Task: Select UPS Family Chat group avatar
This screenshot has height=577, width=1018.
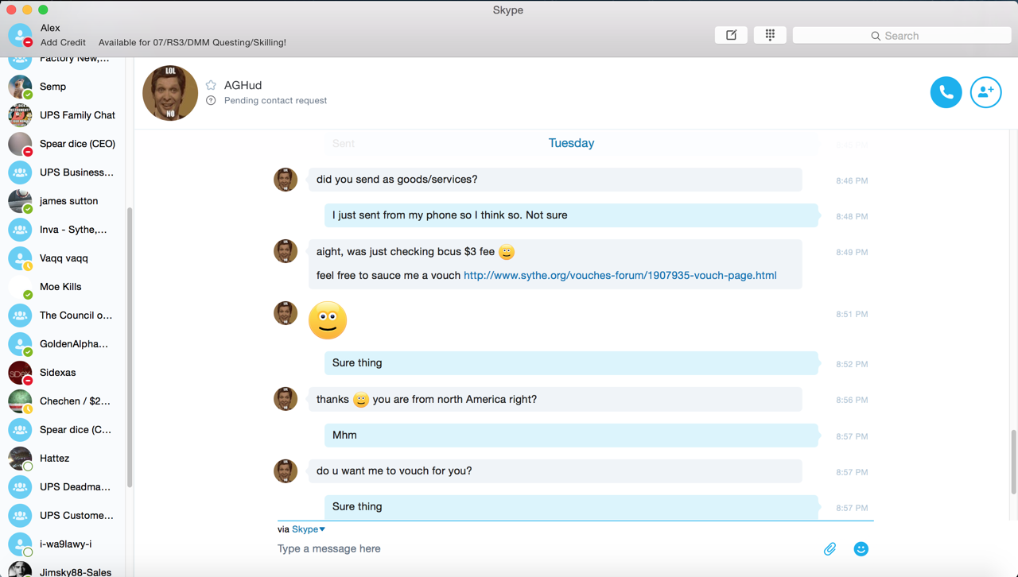Action: 20,115
